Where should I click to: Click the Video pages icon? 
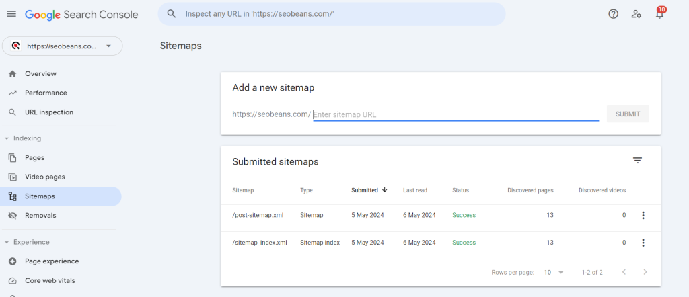[13, 177]
